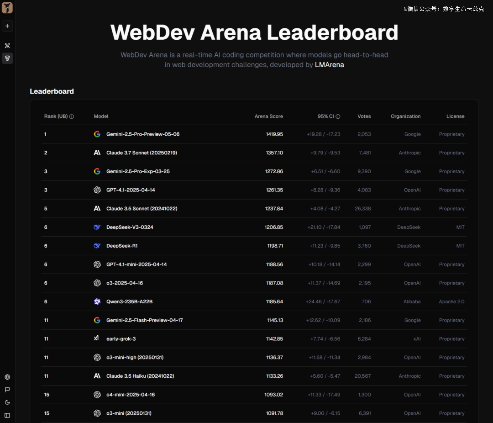This screenshot has height=423, width=493.
Task: Open the crossed swords arena icon
Action: click(7, 46)
